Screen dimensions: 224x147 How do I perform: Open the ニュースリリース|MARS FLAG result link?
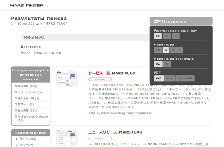point(115,132)
